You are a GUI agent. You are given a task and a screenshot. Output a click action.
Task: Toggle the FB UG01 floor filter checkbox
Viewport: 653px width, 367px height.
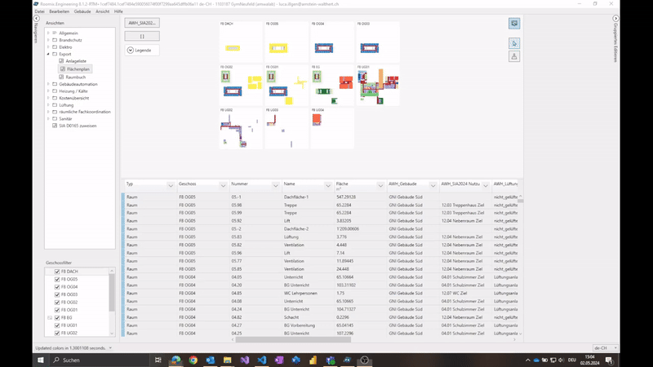(x=57, y=325)
